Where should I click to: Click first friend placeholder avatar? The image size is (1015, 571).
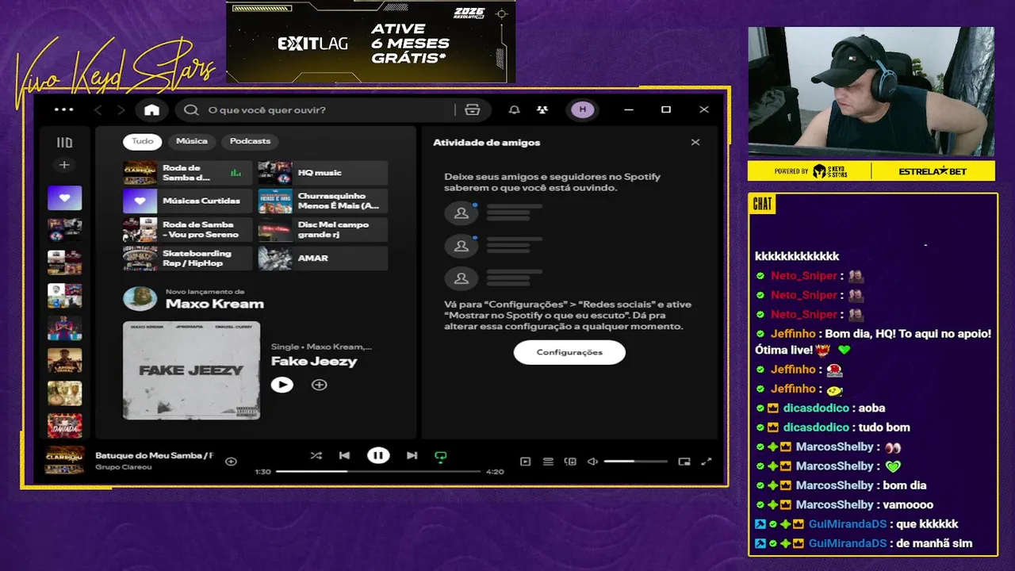(x=461, y=213)
